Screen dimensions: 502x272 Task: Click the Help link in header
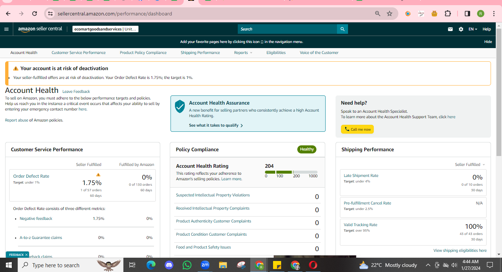point(487,29)
